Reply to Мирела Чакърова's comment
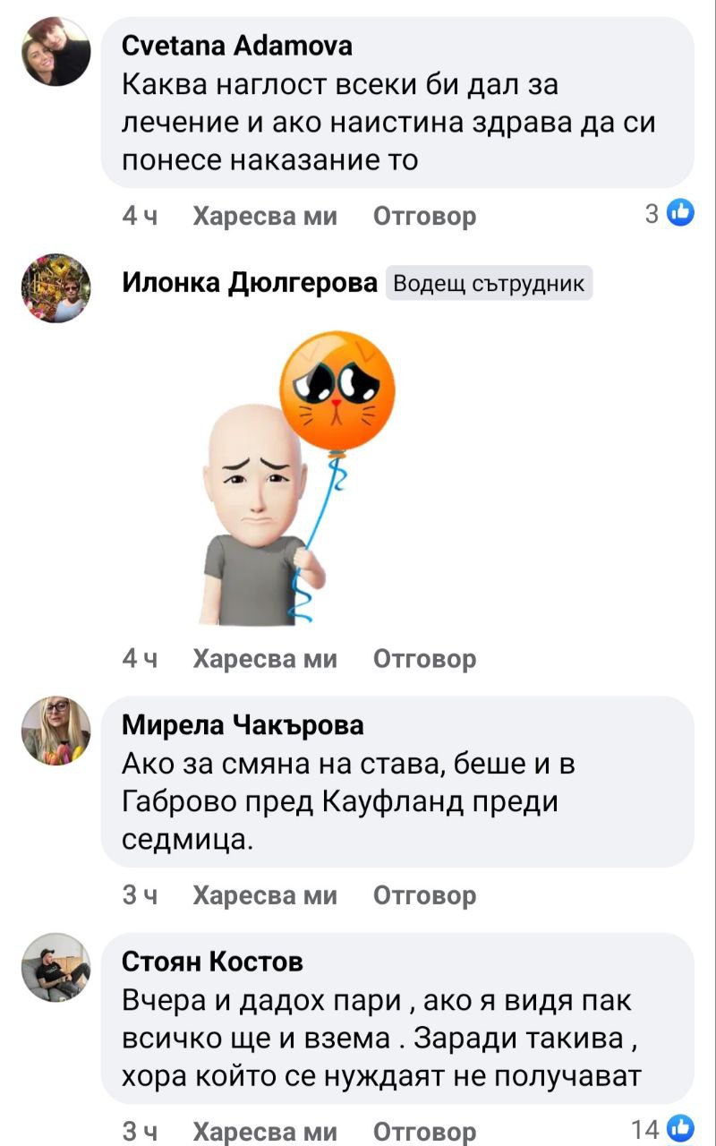Viewport: 716px width, 1146px height. click(x=424, y=895)
